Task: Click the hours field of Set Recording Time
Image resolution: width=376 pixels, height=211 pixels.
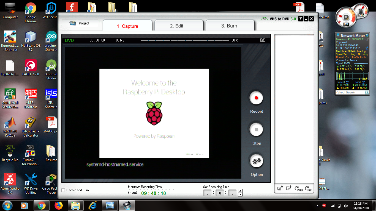Action: [x=207, y=193]
